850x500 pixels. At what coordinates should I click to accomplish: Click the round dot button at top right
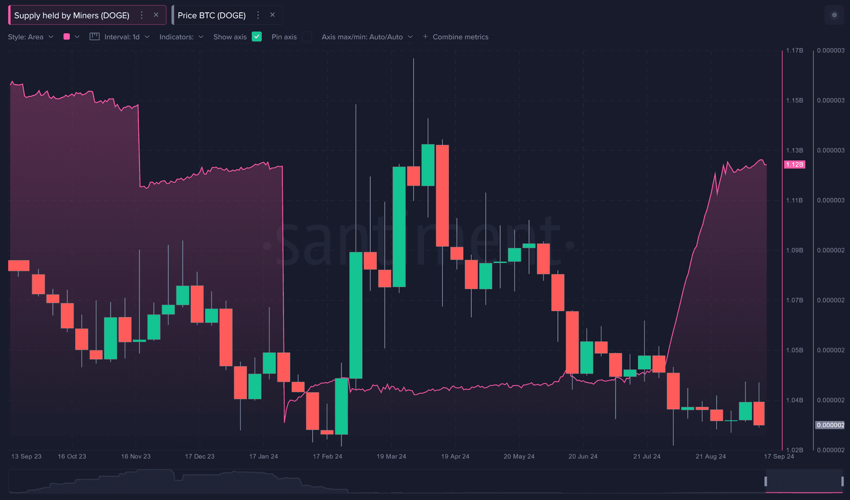[x=834, y=16]
